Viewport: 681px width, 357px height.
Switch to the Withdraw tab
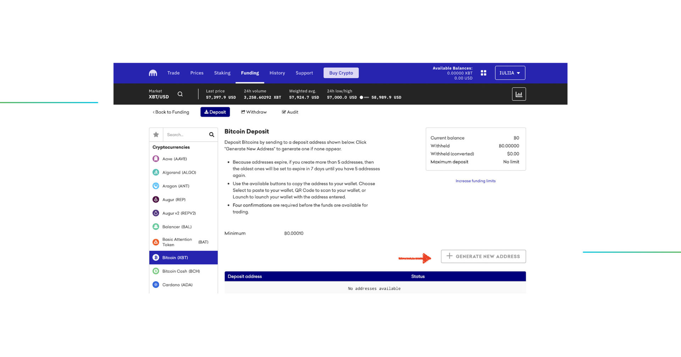click(254, 112)
